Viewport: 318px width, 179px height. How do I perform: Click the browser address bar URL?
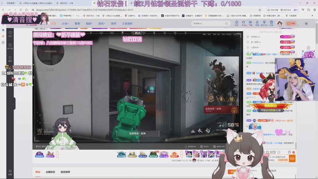coord(85,10)
